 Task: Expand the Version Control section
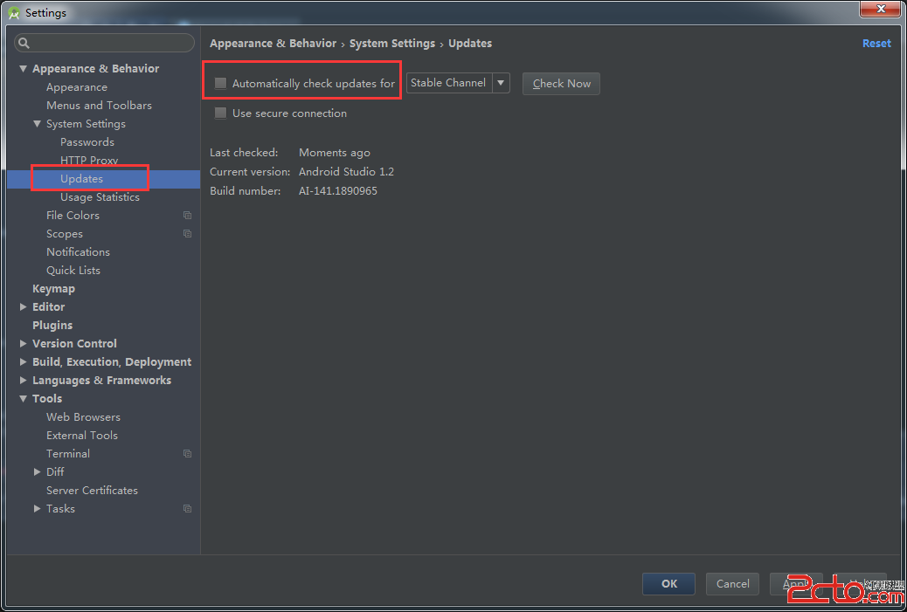[23, 343]
